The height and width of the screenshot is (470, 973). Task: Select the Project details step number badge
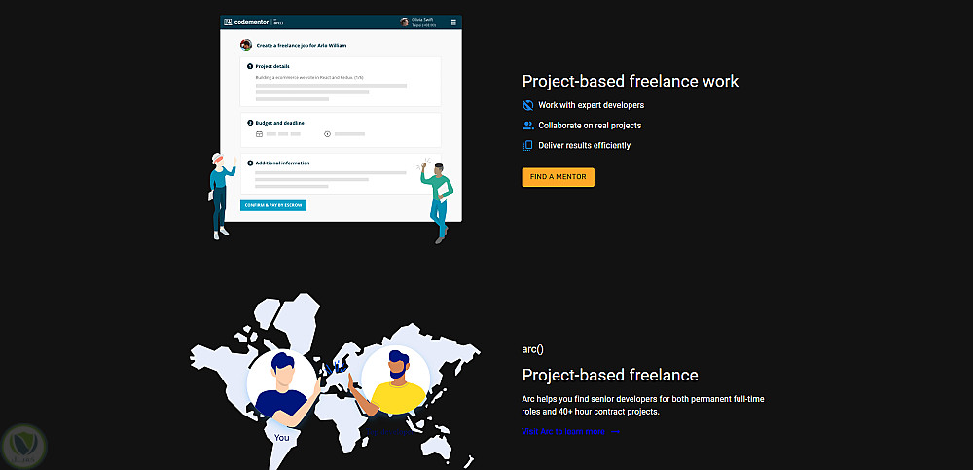point(250,66)
